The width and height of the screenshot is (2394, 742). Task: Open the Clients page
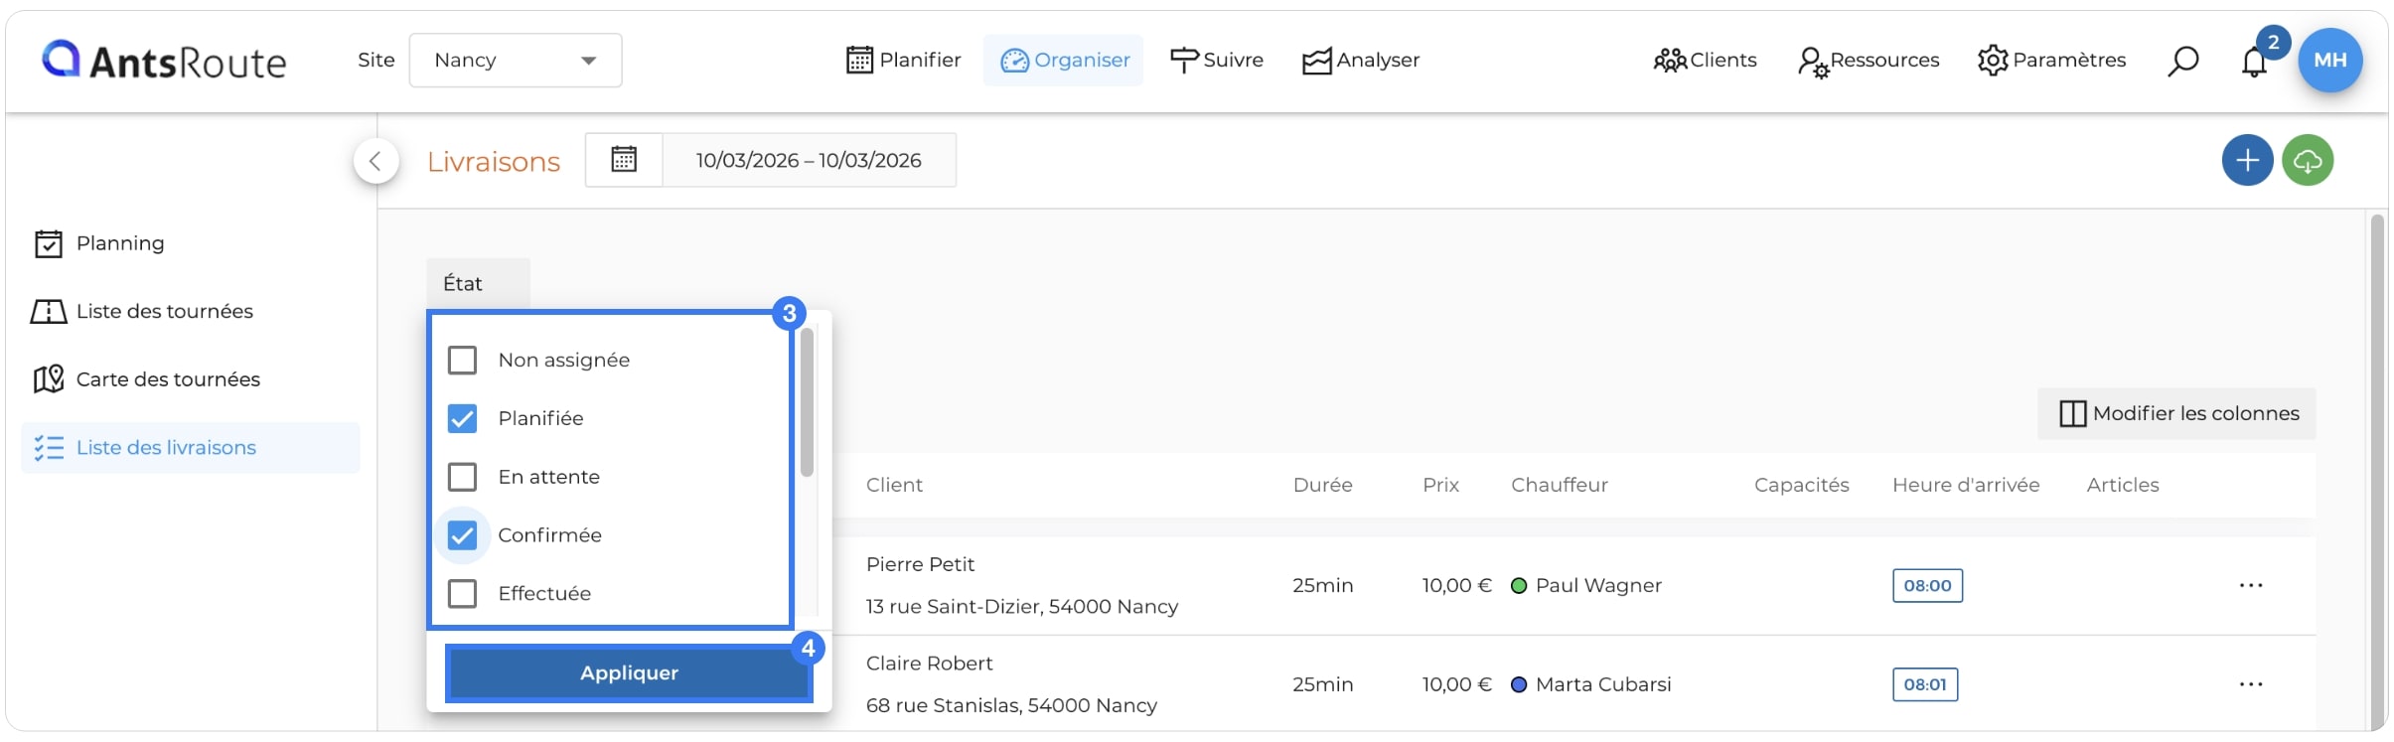1705,61
